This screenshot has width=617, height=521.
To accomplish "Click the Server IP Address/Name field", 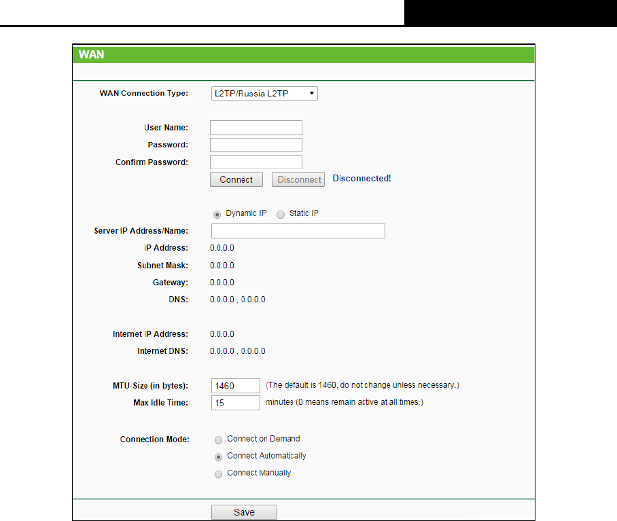I will tap(298, 231).
